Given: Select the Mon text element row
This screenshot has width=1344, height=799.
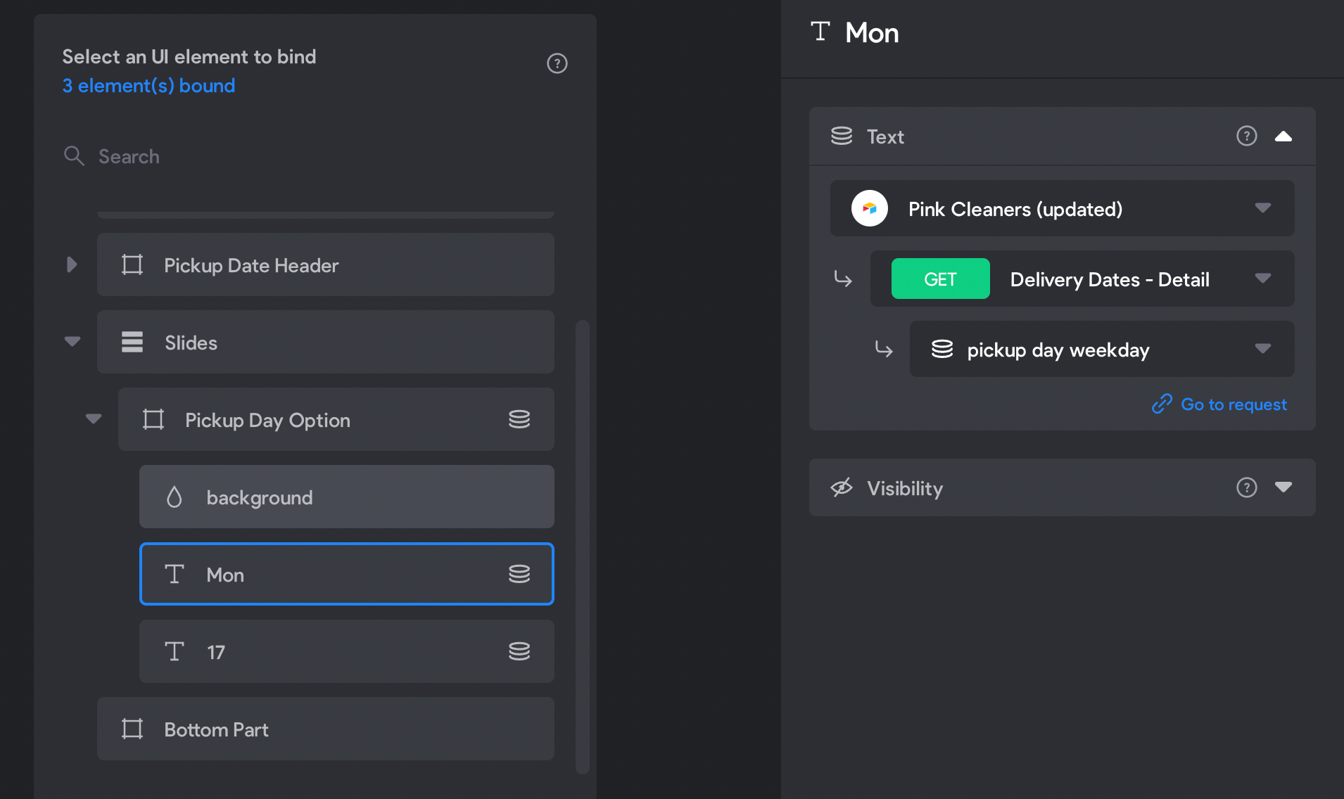Looking at the screenshot, I should [x=346, y=574].
